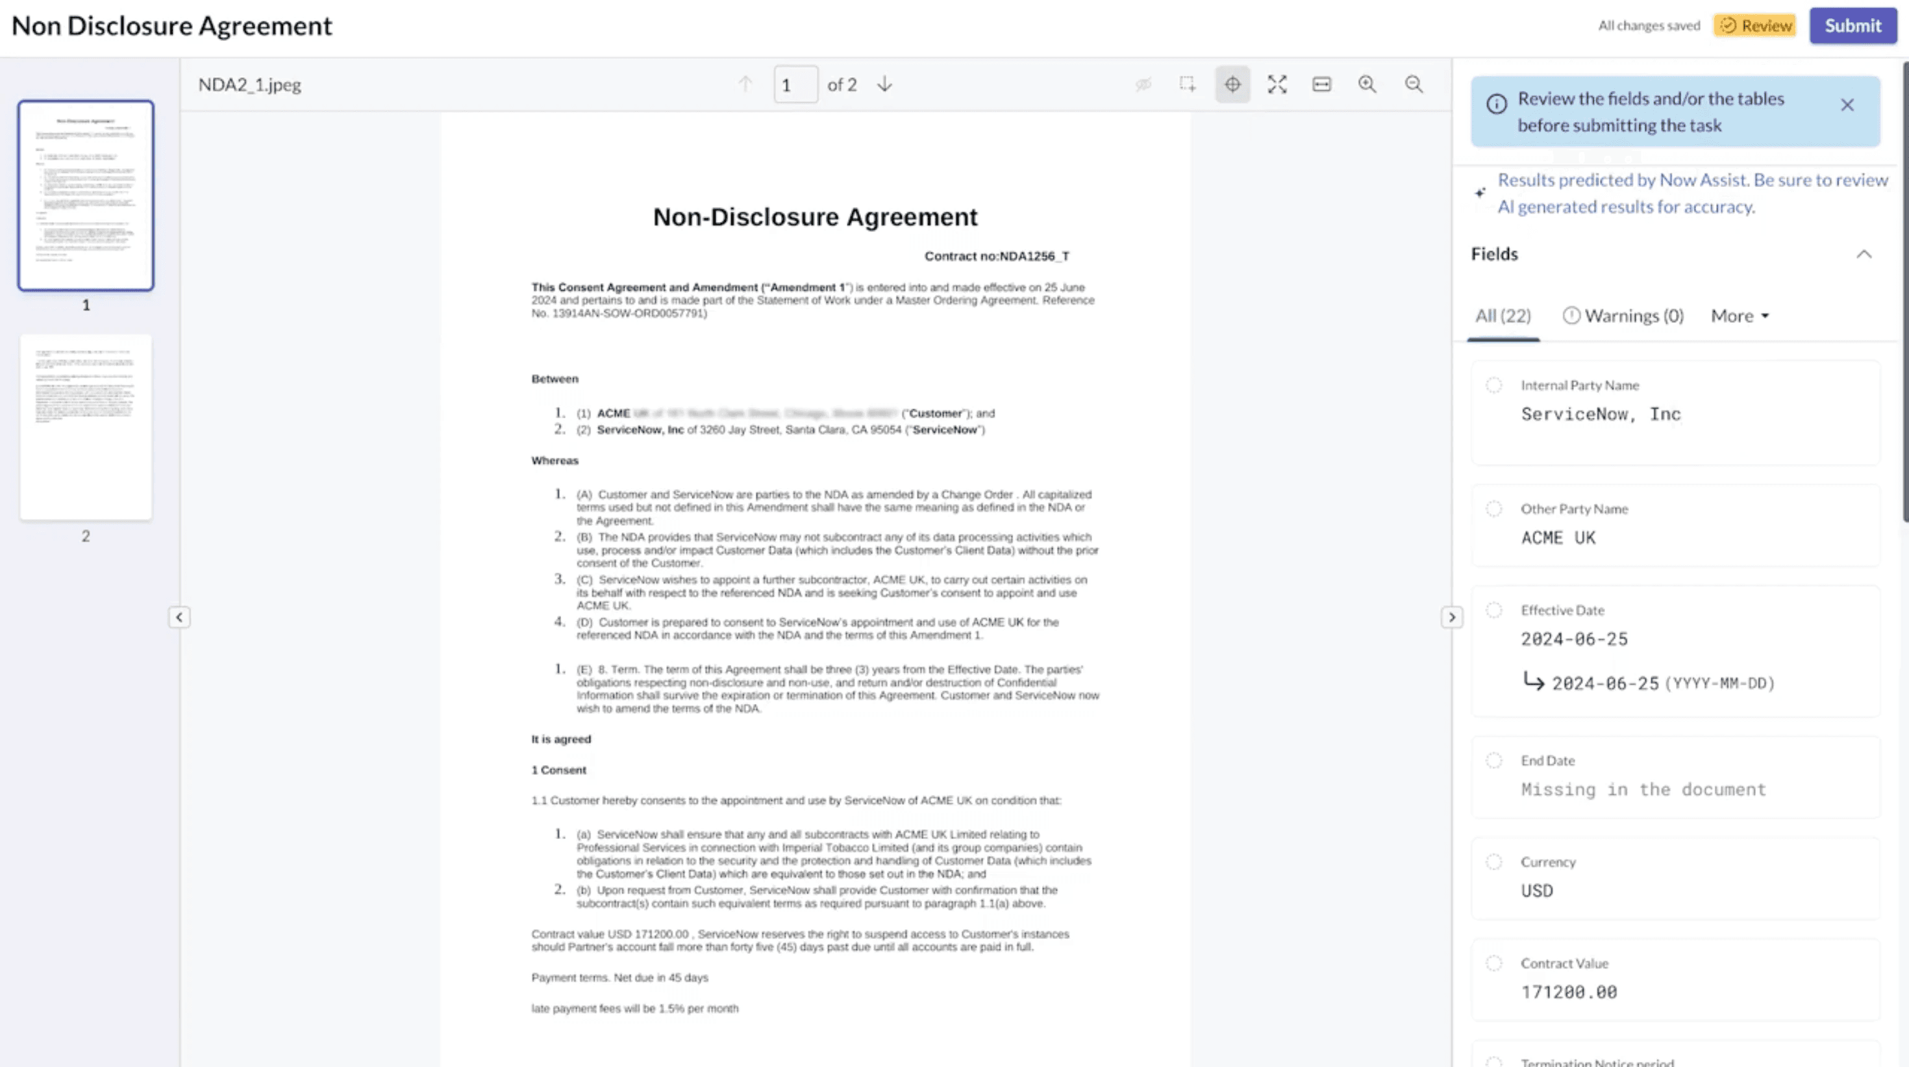This screenshot has width=1909, height=1067.
Task: Open the More dropdown filter
Action: tap(1740, 316)
